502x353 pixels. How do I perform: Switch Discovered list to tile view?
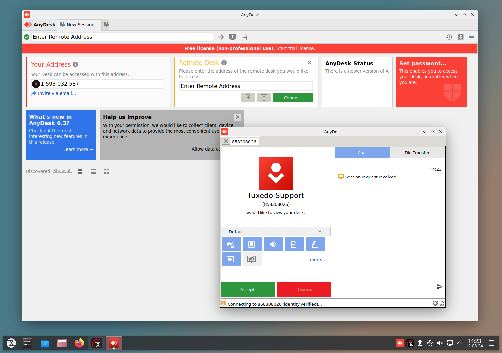click(x=80, y=172)
